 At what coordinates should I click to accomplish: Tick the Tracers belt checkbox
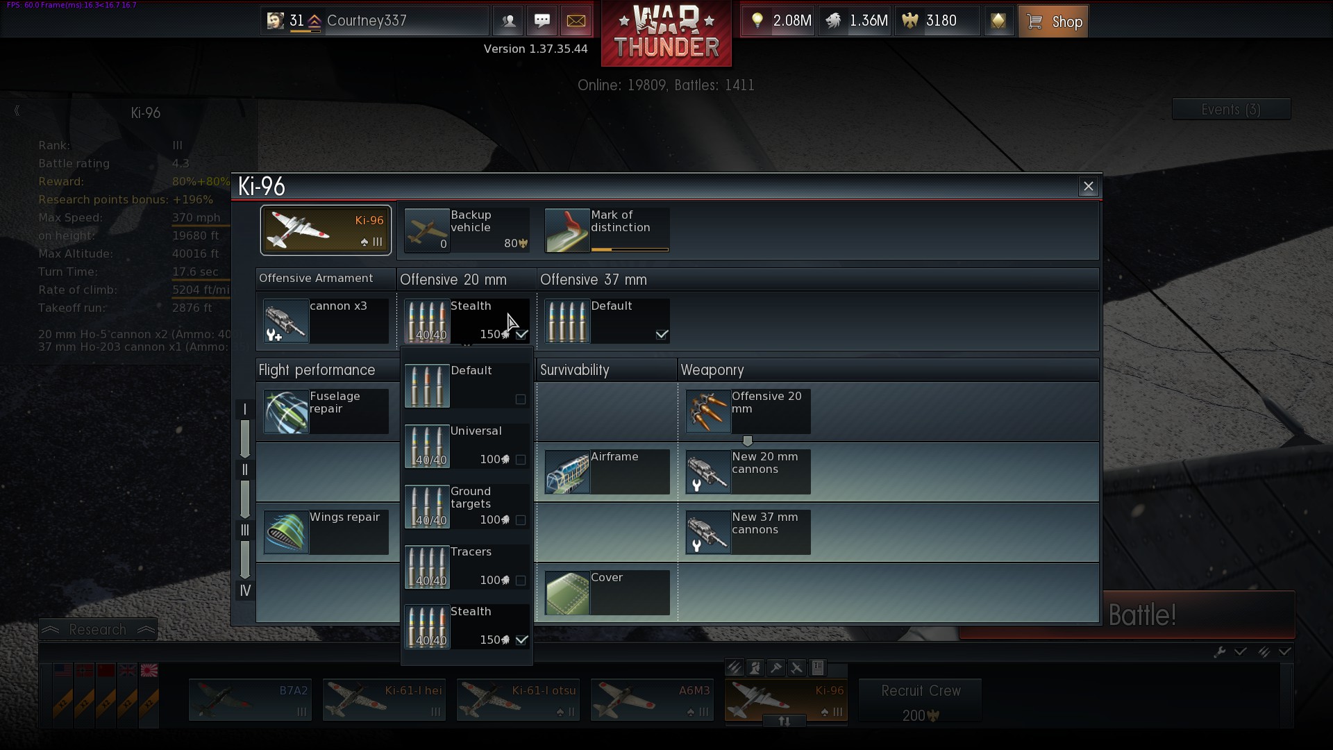click(521, 581)
